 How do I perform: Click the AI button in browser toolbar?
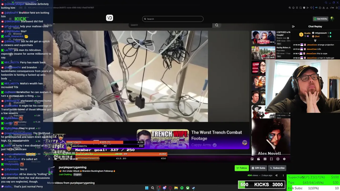332,8
